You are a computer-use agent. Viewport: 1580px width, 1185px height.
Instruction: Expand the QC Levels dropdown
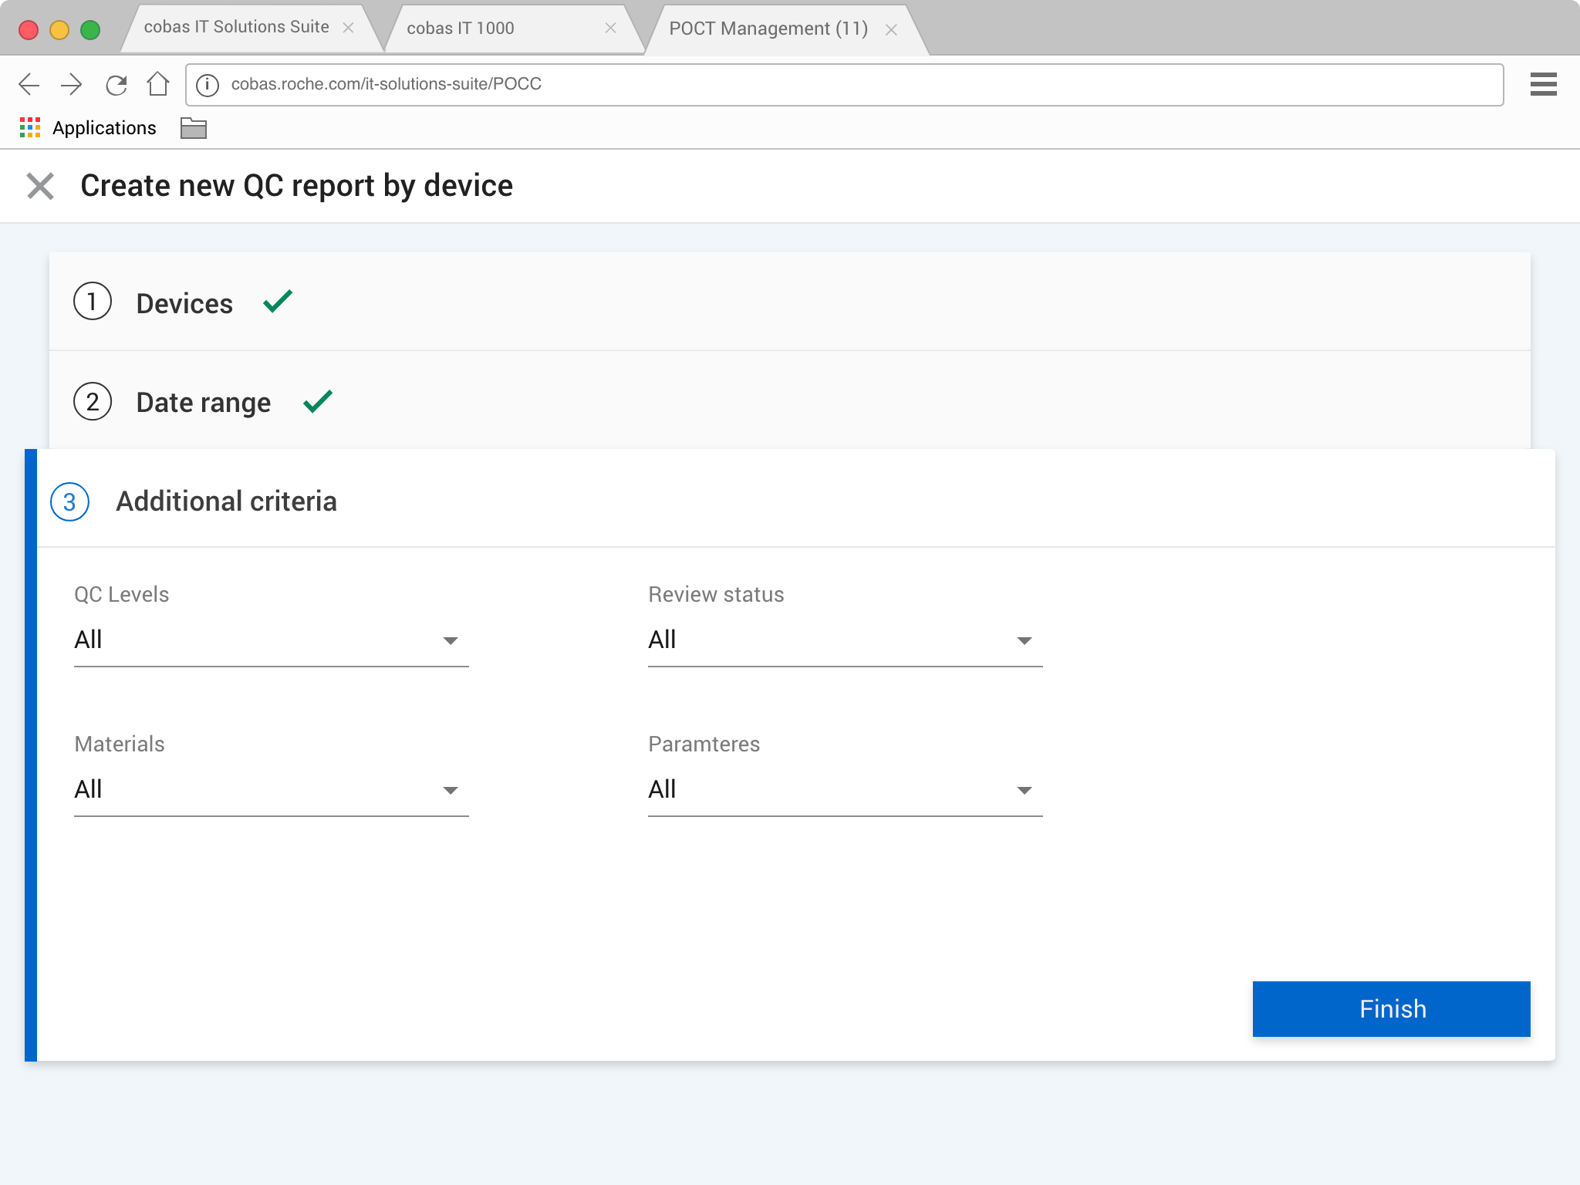pyautogui.click(x=271, y=640)
